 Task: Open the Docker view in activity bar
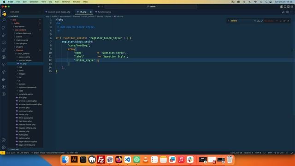click(x=4, y=79)
